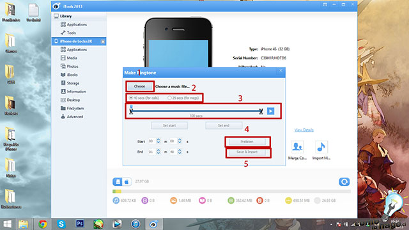Click the grey free space icon 26.93 GB
Image resolution: width=409 pixels, height=230 pixels.
[x=317, y=201]
